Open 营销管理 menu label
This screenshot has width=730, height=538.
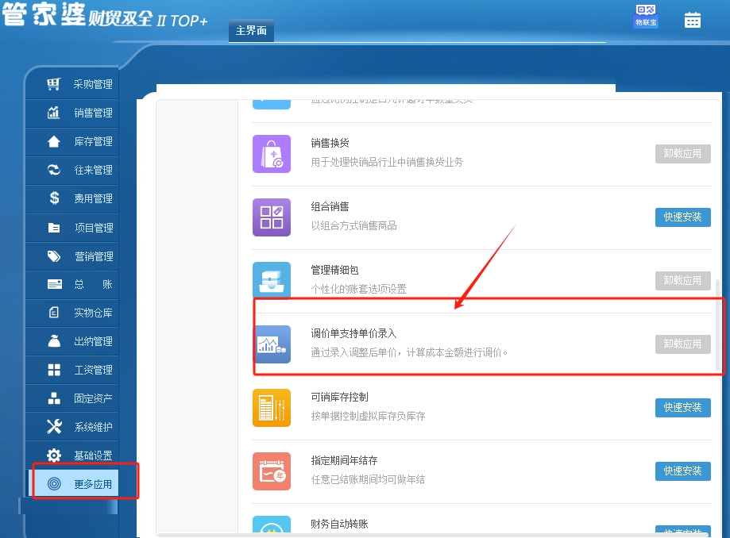[x=94, y=256]
